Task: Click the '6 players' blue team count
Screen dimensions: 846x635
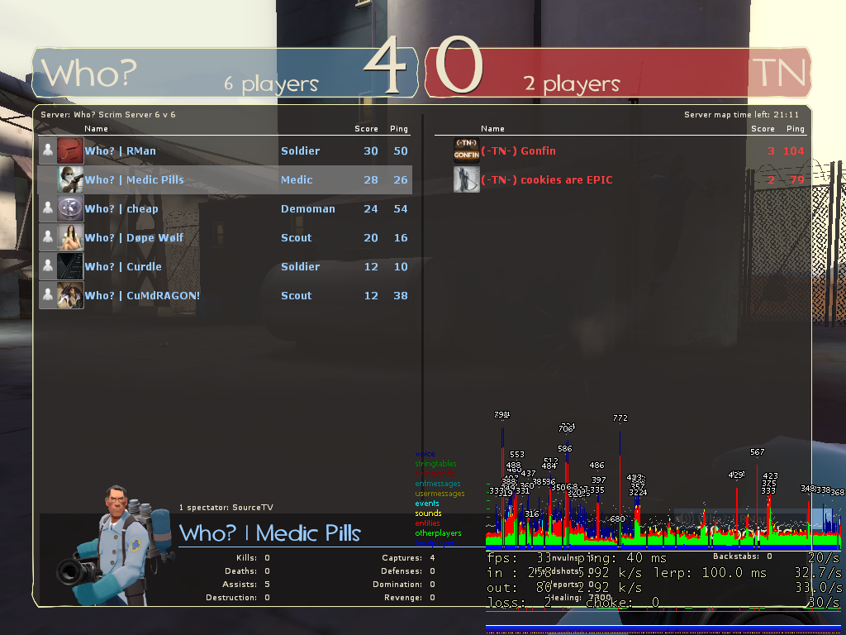Action: pos(271,84)
